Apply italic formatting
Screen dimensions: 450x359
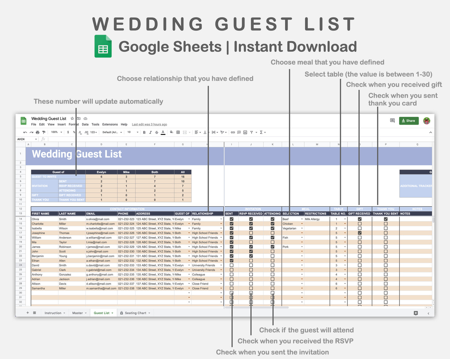point(150,132)
